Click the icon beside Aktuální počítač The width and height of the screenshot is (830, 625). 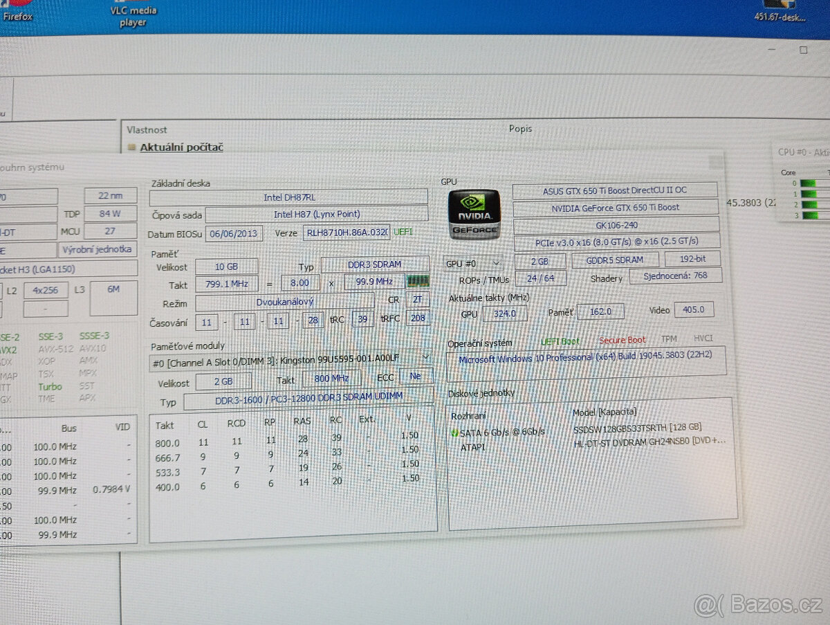(131, 147)
